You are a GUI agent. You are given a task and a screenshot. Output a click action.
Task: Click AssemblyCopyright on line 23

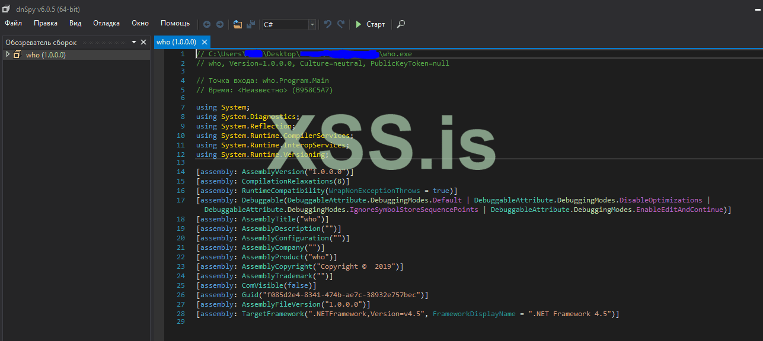click(277, 266)
